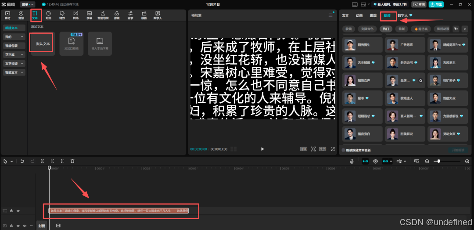Open the 滤镜 filters tab icon
Image resolution: width=474 pixels, height=230 pixels.
click(117, 15)
